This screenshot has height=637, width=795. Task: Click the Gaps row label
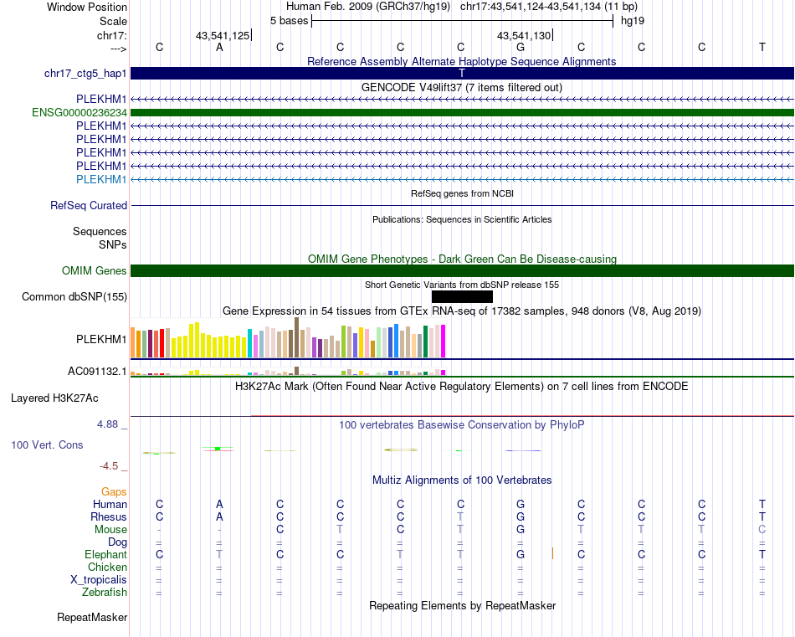click(x=114, y=491)
